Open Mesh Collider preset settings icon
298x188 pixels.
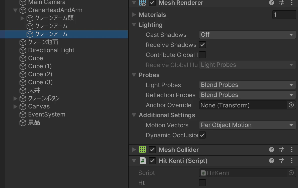pos(282,150)
